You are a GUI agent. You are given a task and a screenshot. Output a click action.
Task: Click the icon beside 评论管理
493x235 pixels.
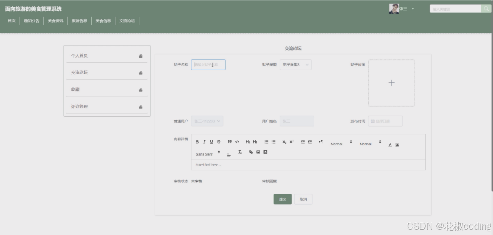(141, 107)
